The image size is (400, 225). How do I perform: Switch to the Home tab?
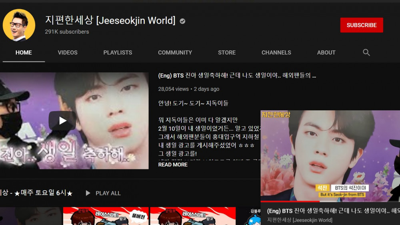(x=24, y=52)
